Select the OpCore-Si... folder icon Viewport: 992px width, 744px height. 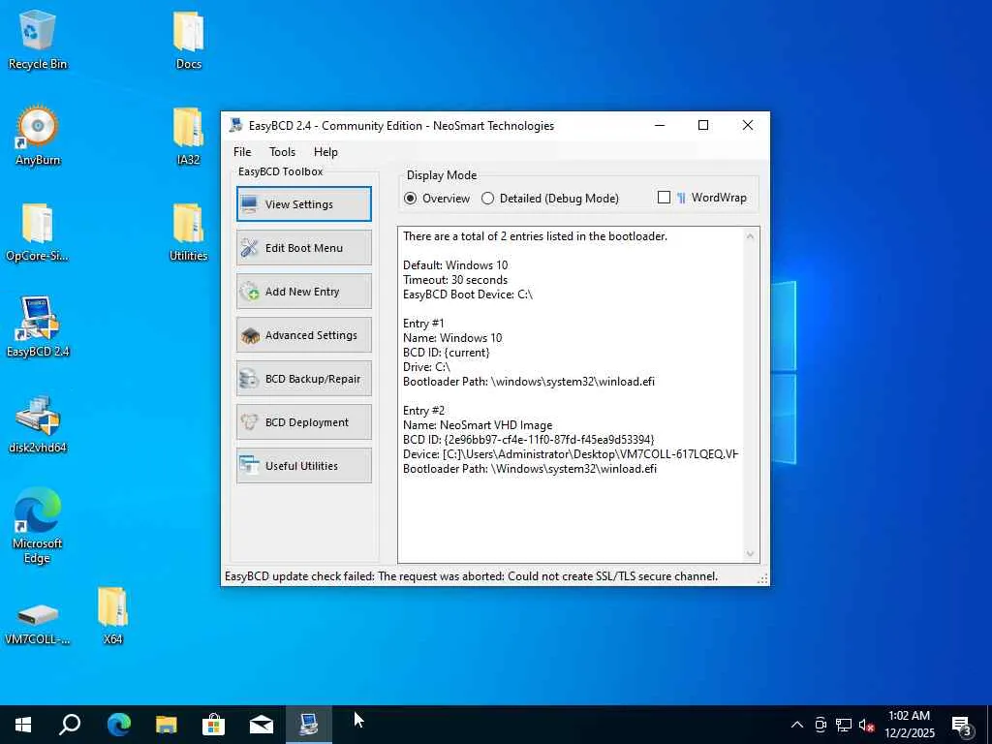38,232
